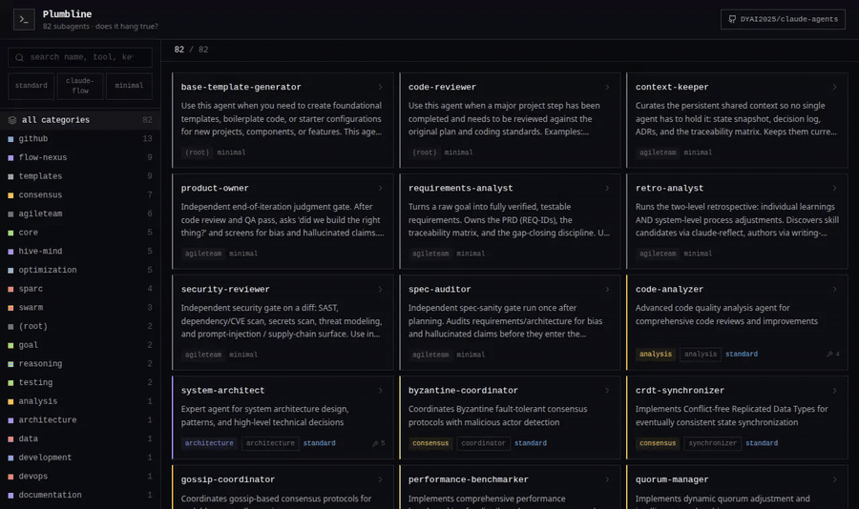The width and height of the screenshot is (859, 509).
Task: Expand the code-reviewer card chevron
Action: click(607, 87)
